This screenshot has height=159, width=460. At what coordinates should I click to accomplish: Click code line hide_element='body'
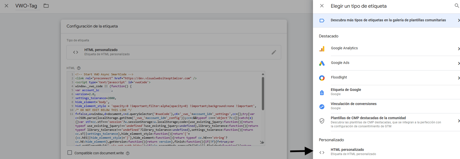tap(92, 102)
